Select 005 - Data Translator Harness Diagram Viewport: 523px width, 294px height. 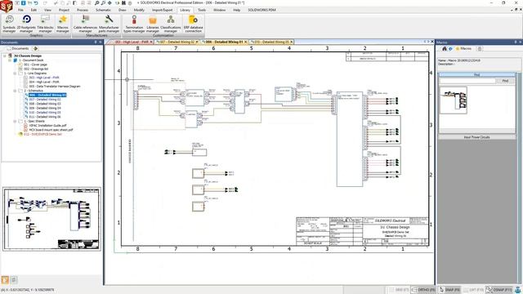click(x=55, y=87)
